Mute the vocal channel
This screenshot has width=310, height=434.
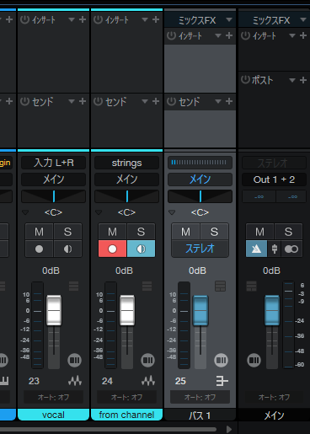coord(39,232)
